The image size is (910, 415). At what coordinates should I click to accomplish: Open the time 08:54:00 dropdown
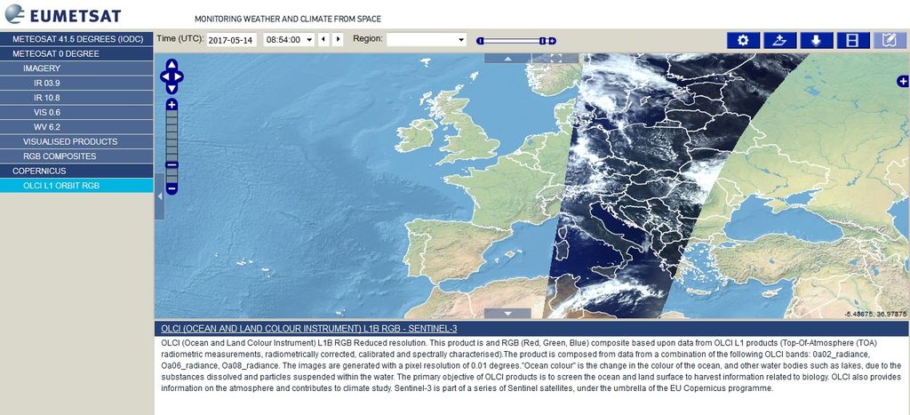coord(289,40)
